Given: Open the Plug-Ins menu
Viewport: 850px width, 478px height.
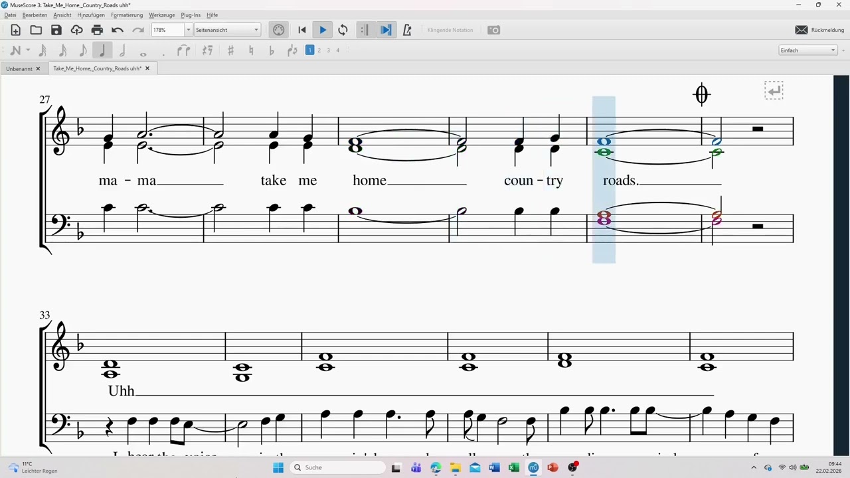Looking at the screenshot, I should [x=191, y=15].
